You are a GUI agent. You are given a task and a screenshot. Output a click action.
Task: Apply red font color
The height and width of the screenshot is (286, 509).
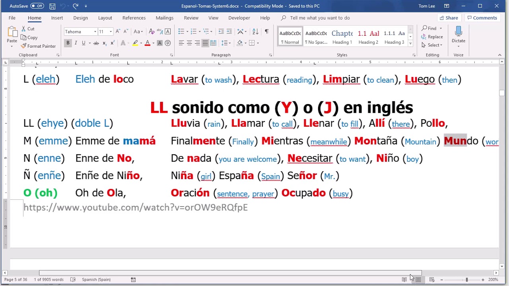click(148, 43)
